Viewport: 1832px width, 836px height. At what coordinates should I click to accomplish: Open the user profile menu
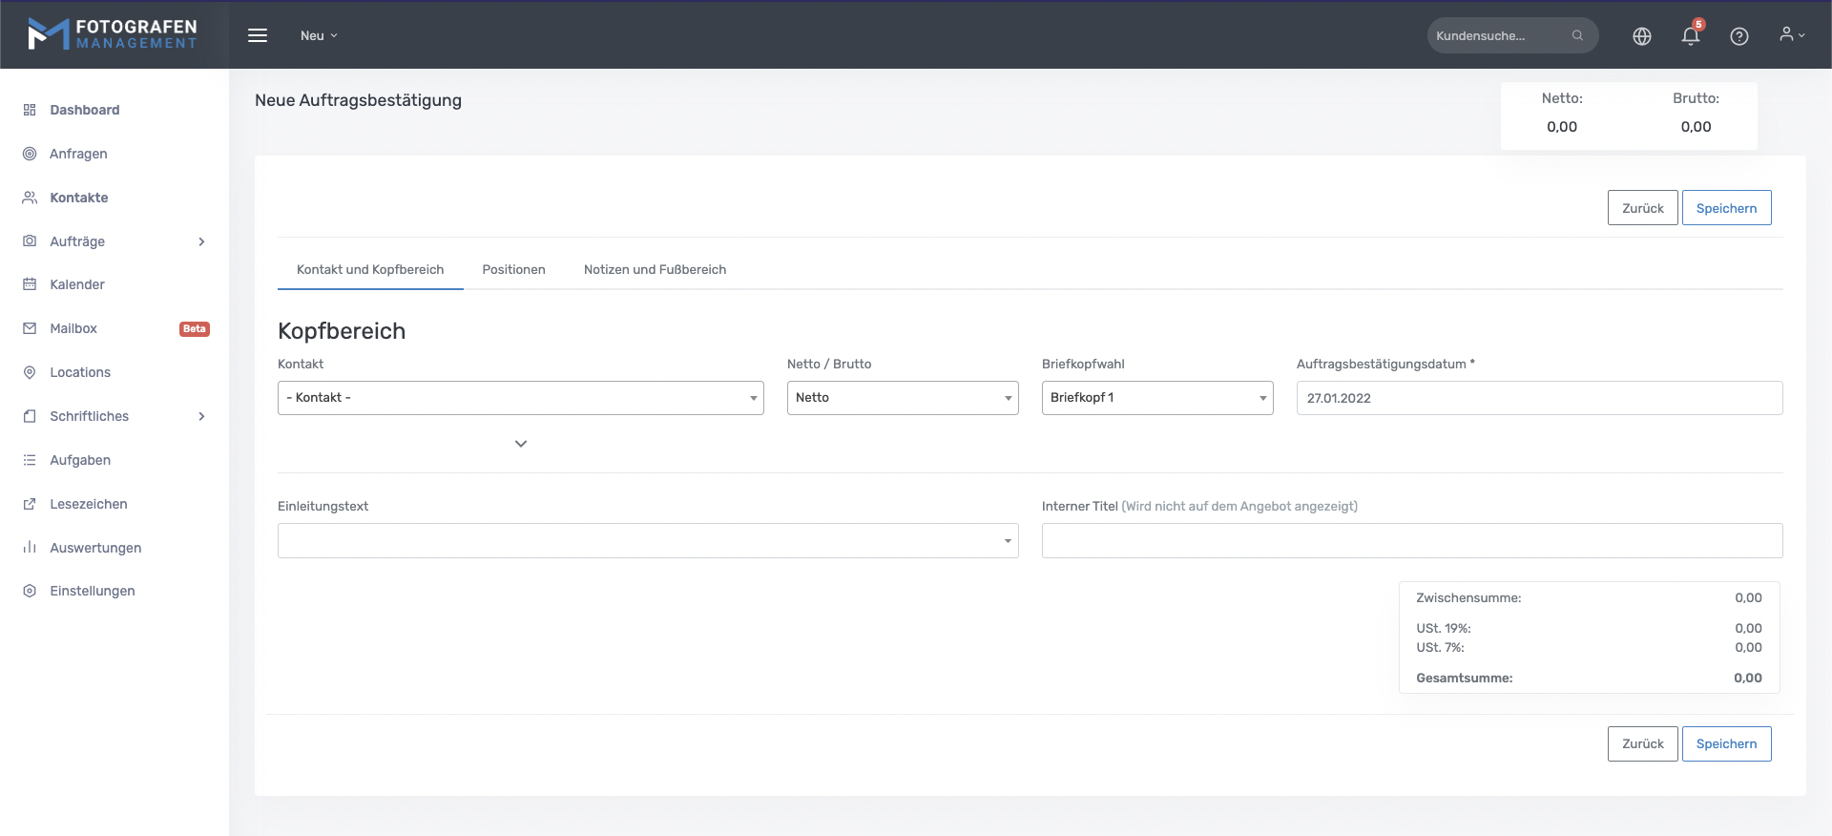[x=1791, y=35]
